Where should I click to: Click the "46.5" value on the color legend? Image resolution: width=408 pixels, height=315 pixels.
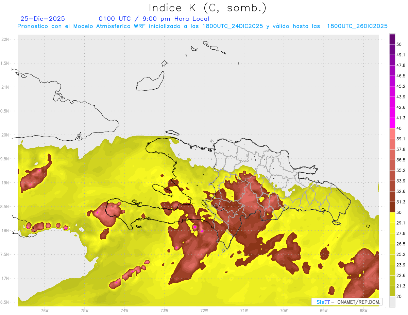pos(401,76)
